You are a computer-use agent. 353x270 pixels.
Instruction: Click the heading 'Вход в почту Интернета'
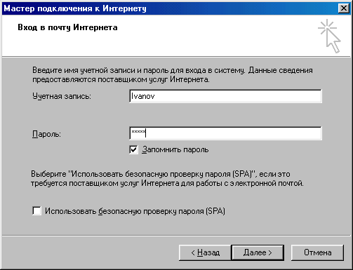click(x=67, y=27)
